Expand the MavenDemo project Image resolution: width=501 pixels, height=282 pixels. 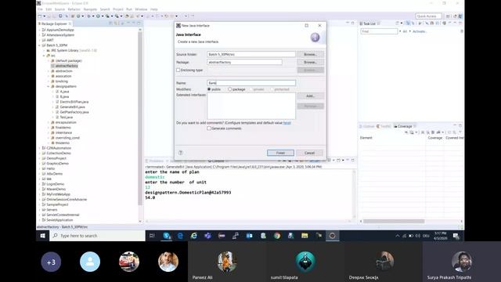point(40,189)
